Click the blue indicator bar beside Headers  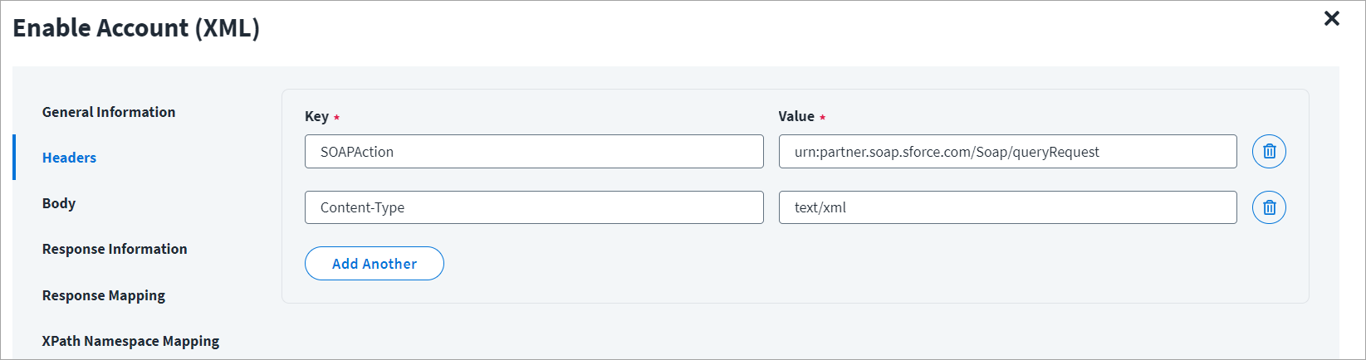click(x=14, y=158)
